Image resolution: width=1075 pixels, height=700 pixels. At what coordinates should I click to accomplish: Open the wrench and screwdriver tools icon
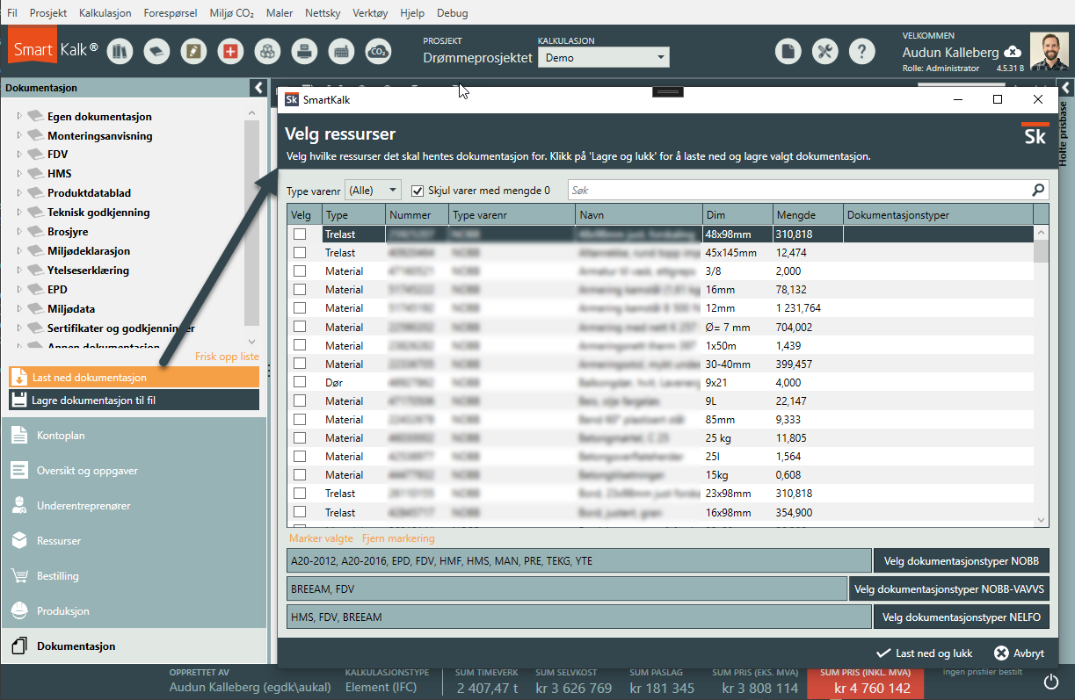click(824, 52)
